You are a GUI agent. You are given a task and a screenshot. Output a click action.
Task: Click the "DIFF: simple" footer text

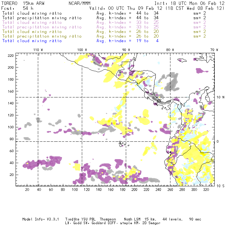click(x=122, y=223)
